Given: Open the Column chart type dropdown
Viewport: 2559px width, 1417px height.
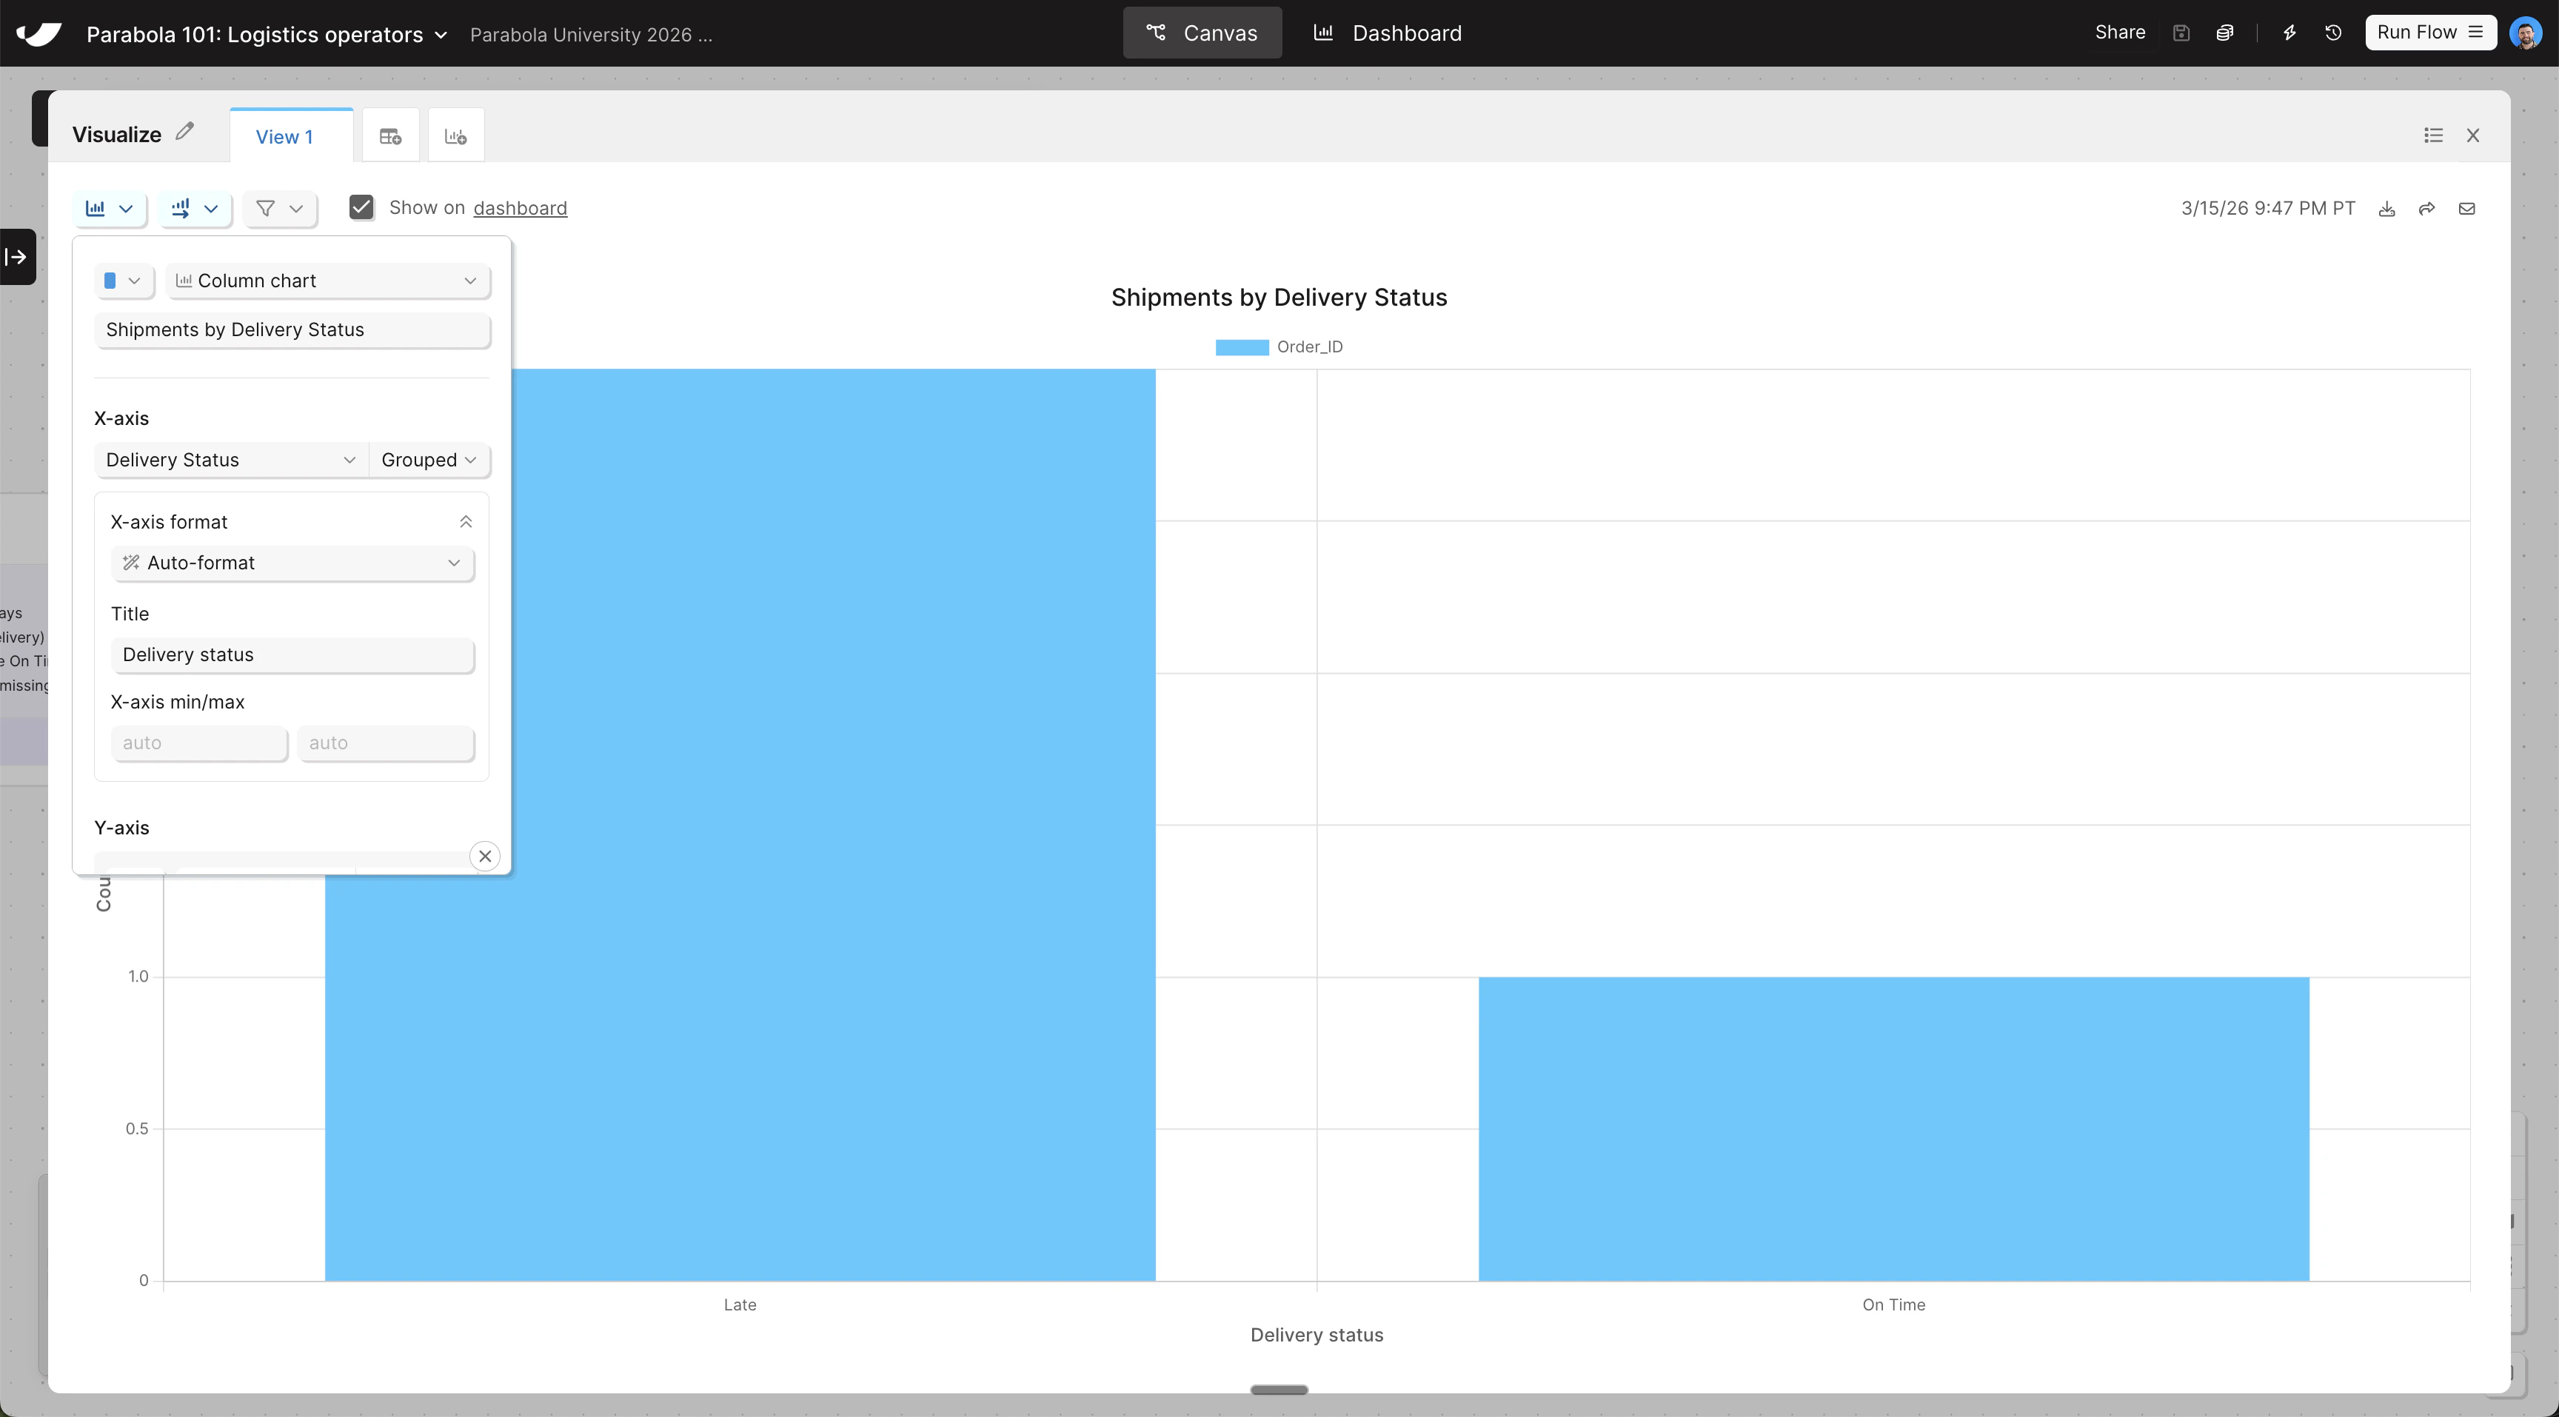Looking at the screenshot, I should (x=328, y=281).
